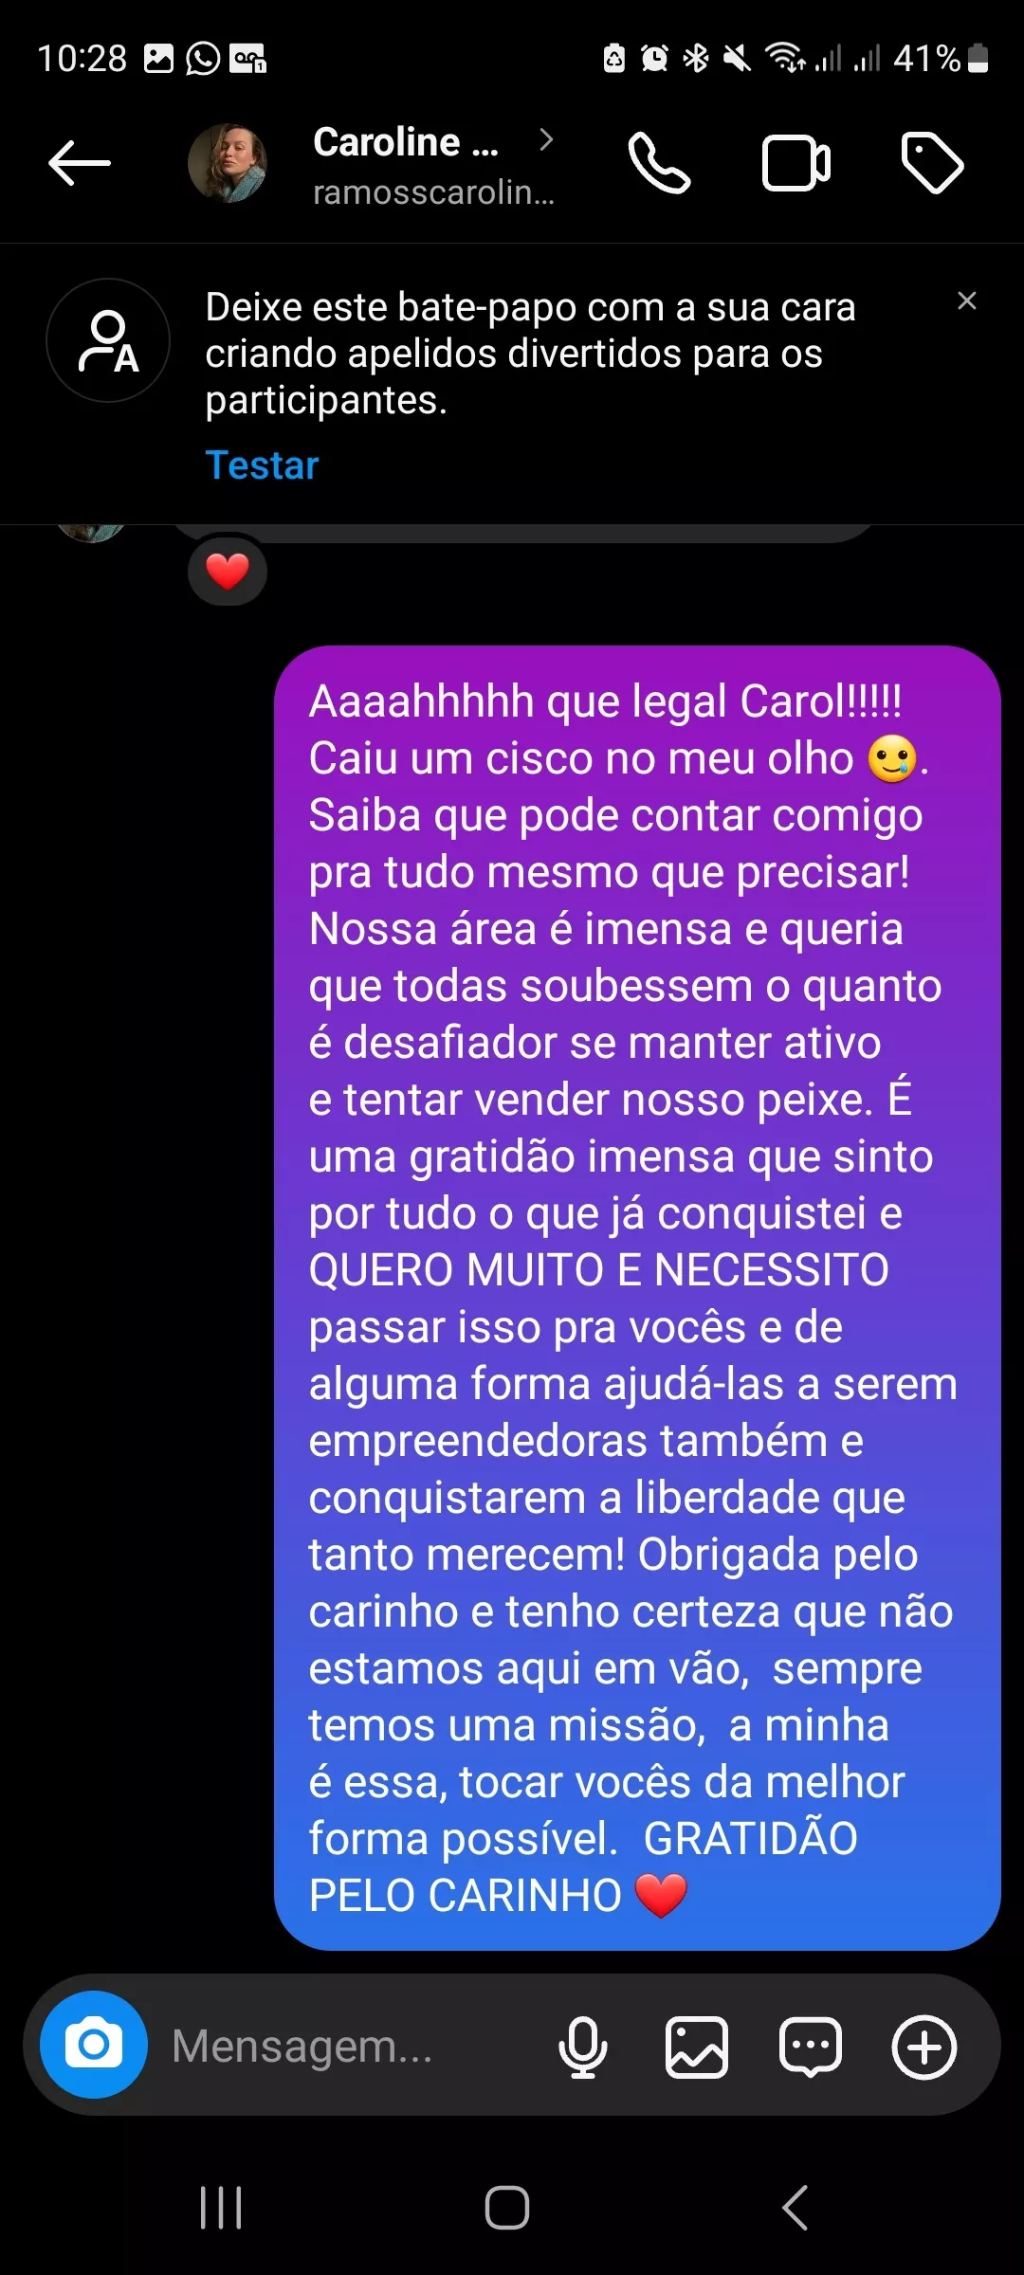Start a video call with Caroline
Image resolution: width=1024 pixels, height=2275 pixels.
point(796,164)
